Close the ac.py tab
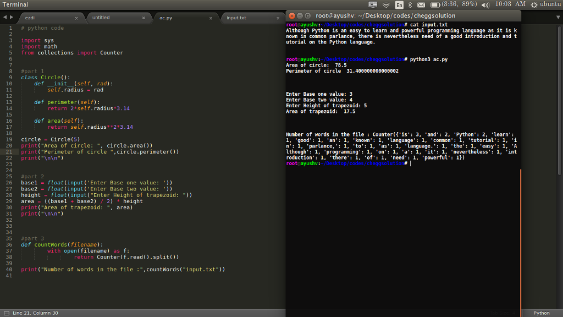 pos(210,18)
